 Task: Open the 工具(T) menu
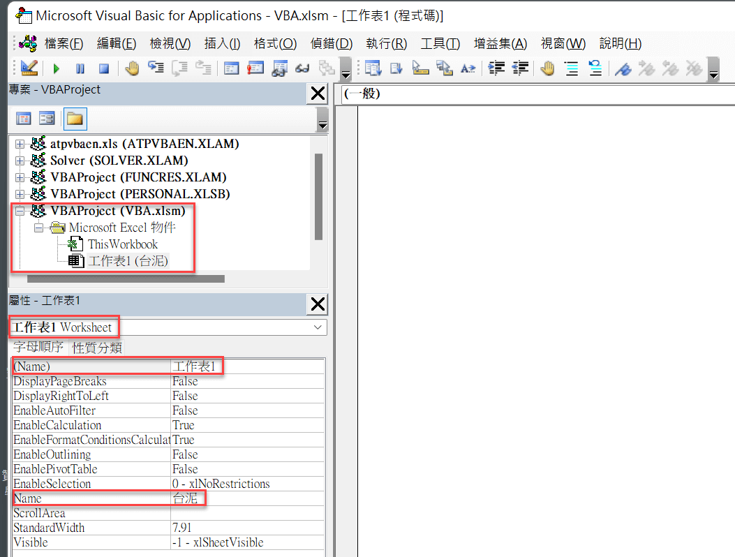click(x=440, y=43)
